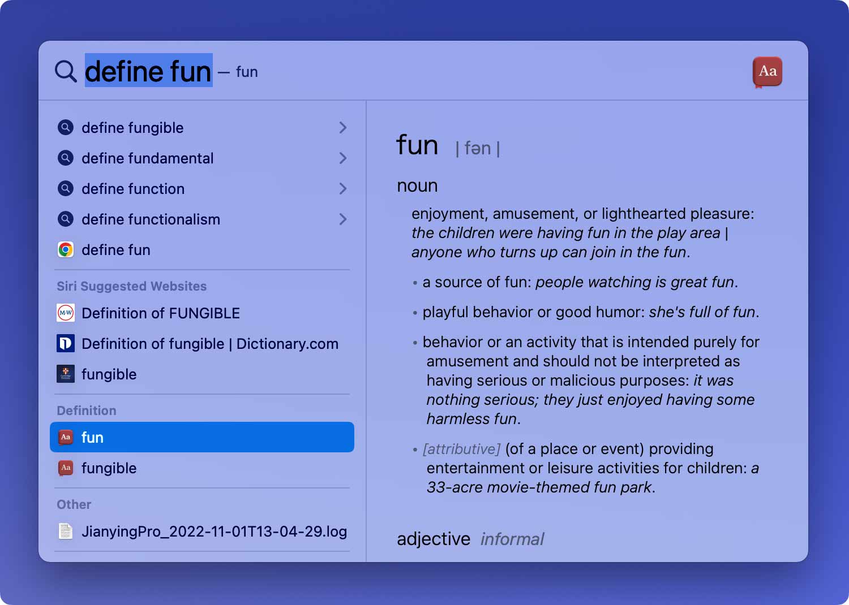
Task: Click search icon beside define fundamental
Action: 66,158
